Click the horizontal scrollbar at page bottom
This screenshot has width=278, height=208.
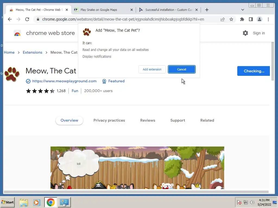[136, 192]
